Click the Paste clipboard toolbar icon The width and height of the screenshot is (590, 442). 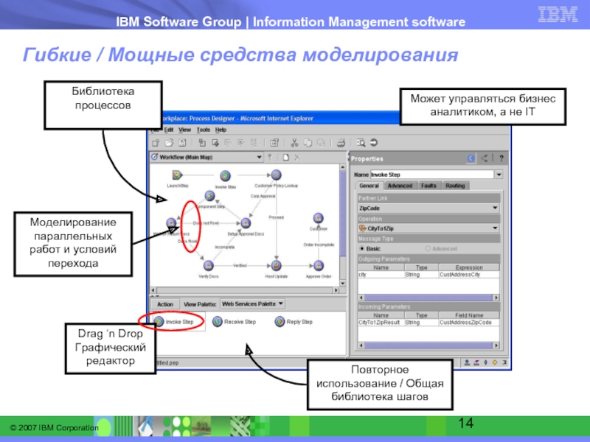coord(321,143)
